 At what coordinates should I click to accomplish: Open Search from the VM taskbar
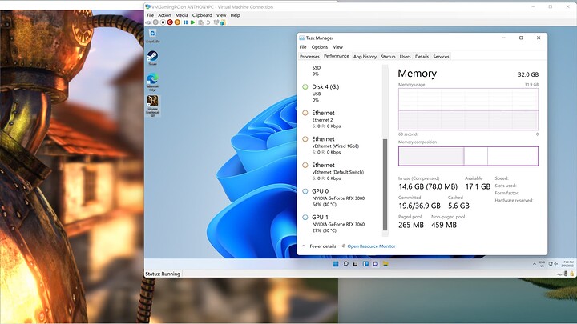(345, 264)
